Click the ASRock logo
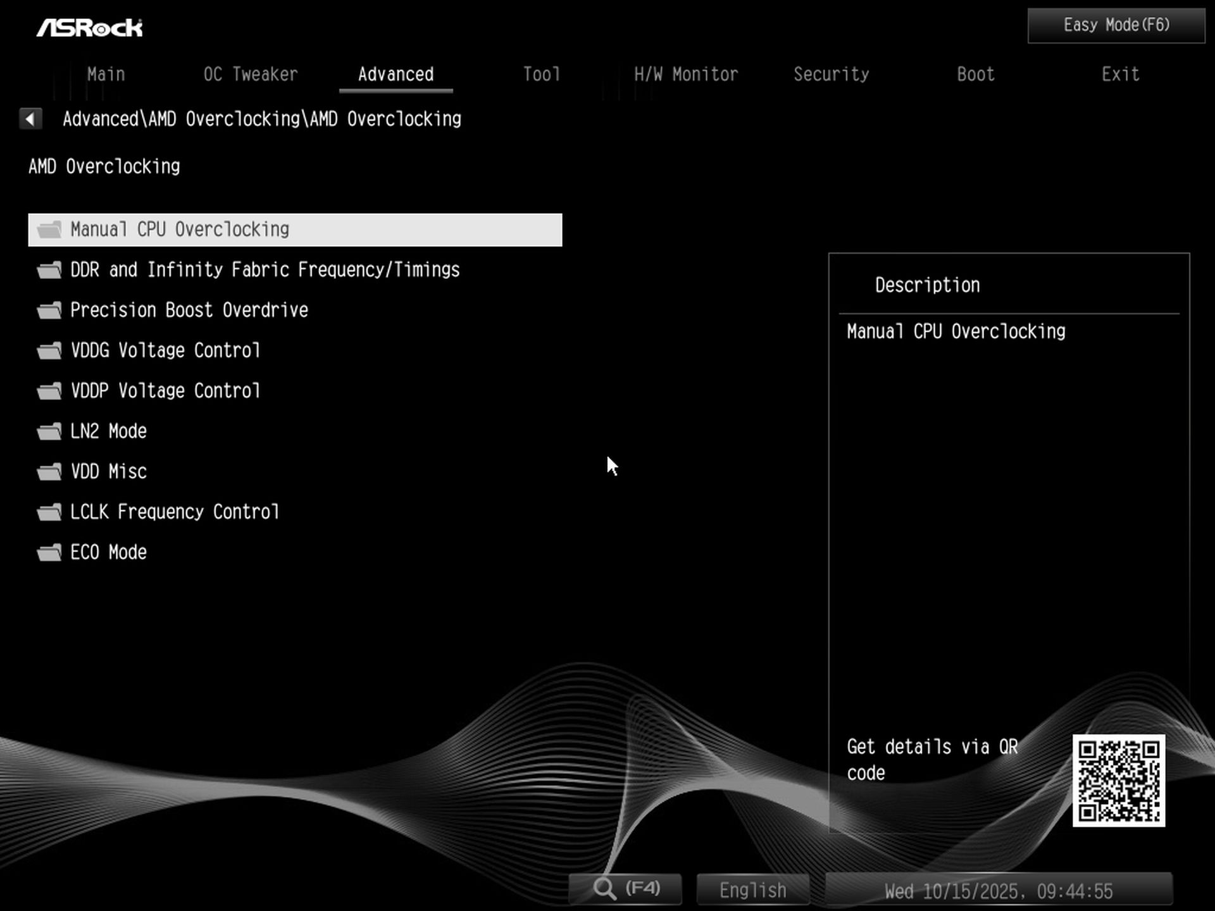 (x=90, y=27)
